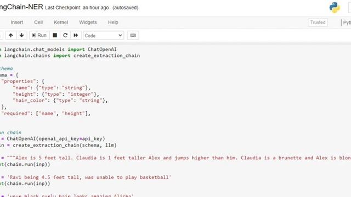
Task: Click the "name" string property line
Action: (x=52, y=88)
